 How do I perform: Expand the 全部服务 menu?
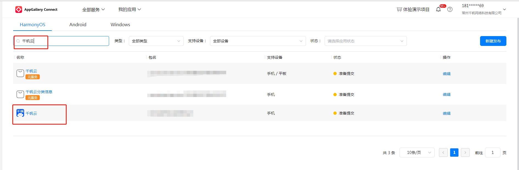pos(93,10)
